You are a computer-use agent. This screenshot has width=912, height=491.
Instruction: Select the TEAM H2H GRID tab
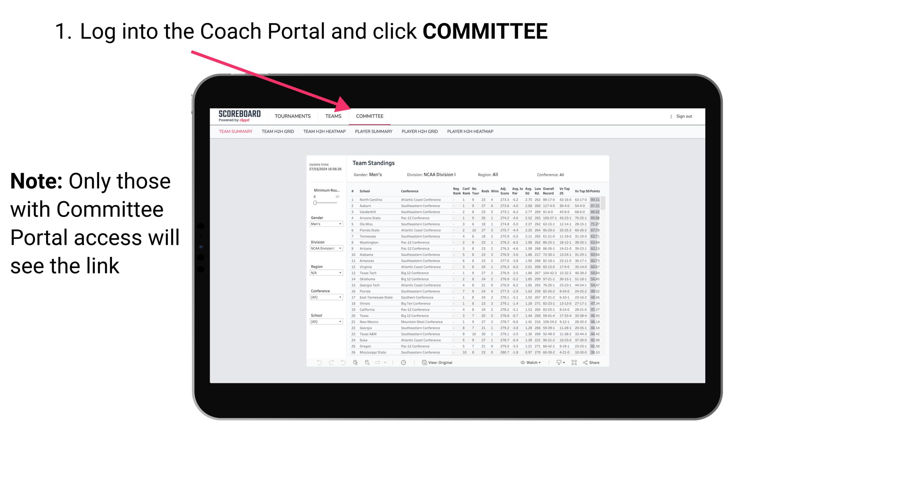[x=278, y=132]
